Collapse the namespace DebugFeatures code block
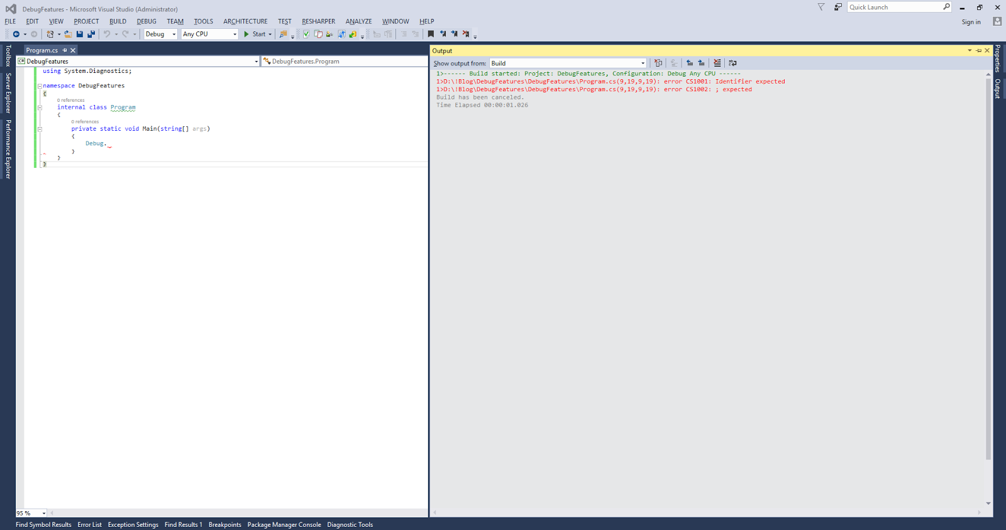The width and height of the screenshot is (1006, 530). [40, 86]
